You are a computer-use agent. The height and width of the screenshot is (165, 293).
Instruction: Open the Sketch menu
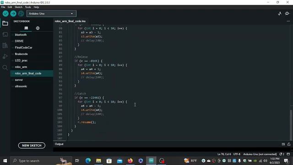tap(18, 7)
